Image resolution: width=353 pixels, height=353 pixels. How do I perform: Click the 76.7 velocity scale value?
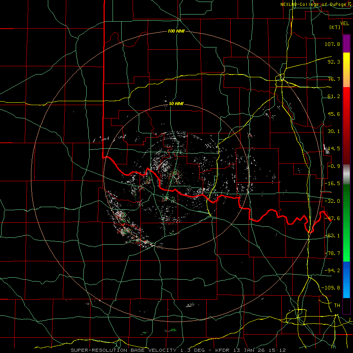(334, 79)
